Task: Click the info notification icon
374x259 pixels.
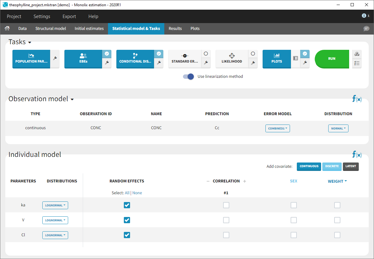Action: [x=365, y=16]
